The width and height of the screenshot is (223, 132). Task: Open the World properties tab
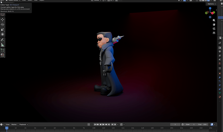click(220, 63)
